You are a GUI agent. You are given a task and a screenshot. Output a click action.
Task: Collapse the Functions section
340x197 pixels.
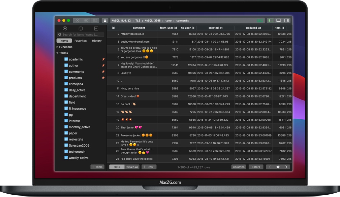57,47
